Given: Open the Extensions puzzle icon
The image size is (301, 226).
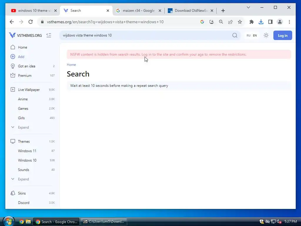Looking at the screenshot, I should tap(252, 22).
